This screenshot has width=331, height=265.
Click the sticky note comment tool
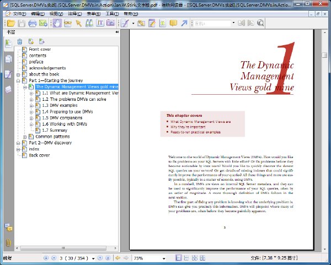(173, 23)
